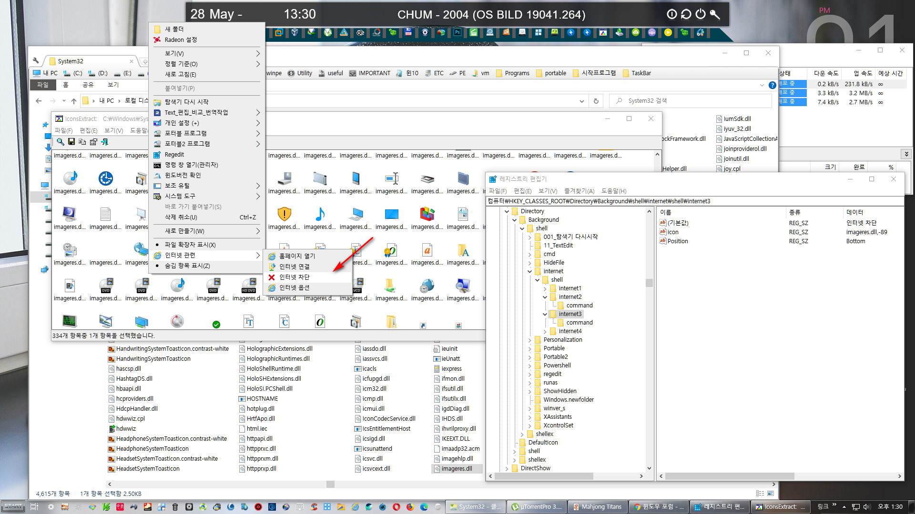The width and height of the screenshot is (915, 514).
Task: Click the large icons view button in explorer status bar
Action: 771,494
